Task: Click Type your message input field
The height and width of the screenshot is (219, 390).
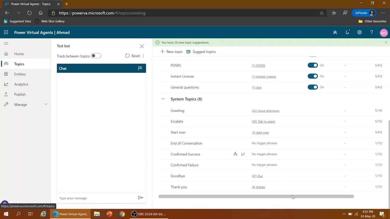Action: click(x=97, y=198)
